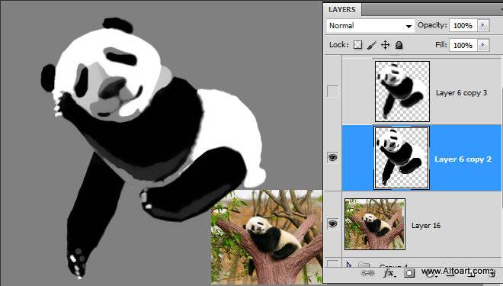The height and width of the screenshot is (286, 503).
Task: Lock all padlock icon
Action: coord(399,45)
